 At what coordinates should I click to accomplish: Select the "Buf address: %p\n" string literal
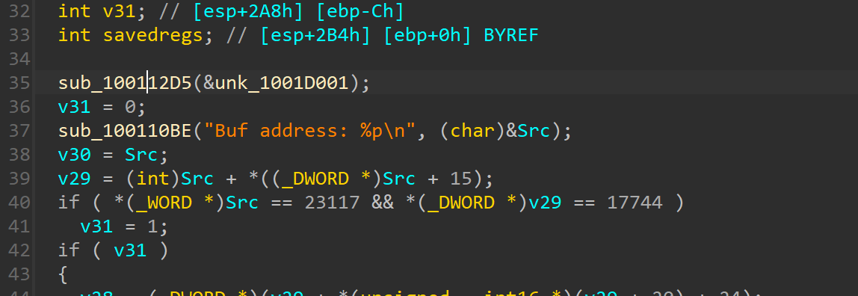[310, 131]
